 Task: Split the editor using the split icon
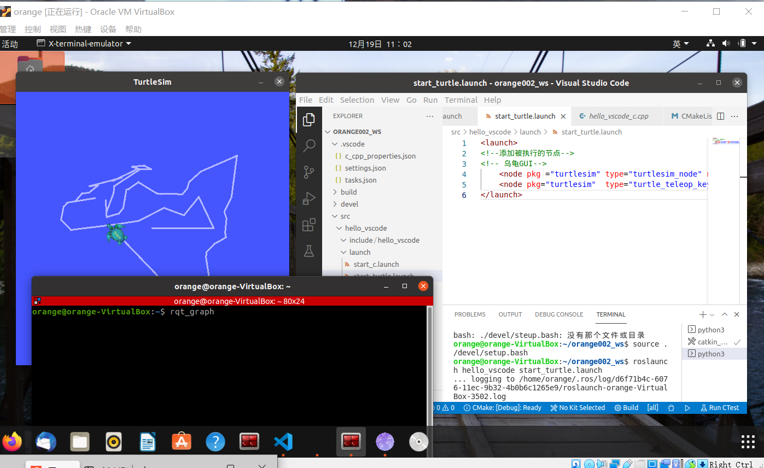[720, 115]
